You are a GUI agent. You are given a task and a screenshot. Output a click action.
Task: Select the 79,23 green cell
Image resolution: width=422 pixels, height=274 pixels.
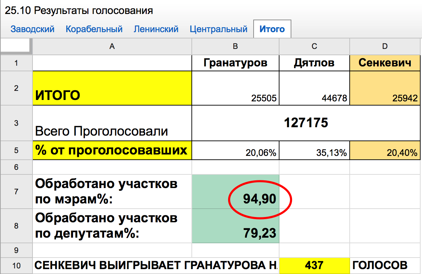point(235,226)
